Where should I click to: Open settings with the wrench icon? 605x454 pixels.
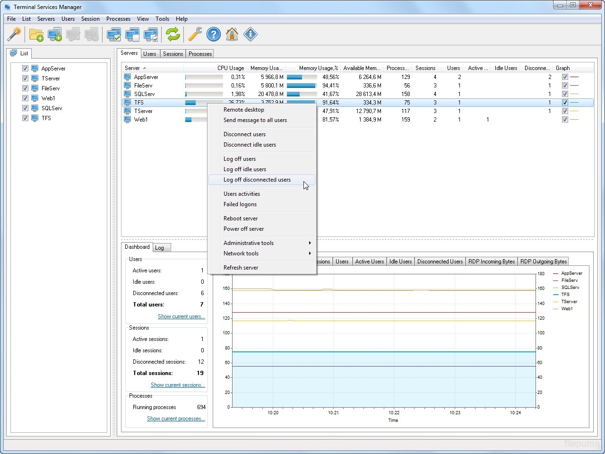coord(195,34)
